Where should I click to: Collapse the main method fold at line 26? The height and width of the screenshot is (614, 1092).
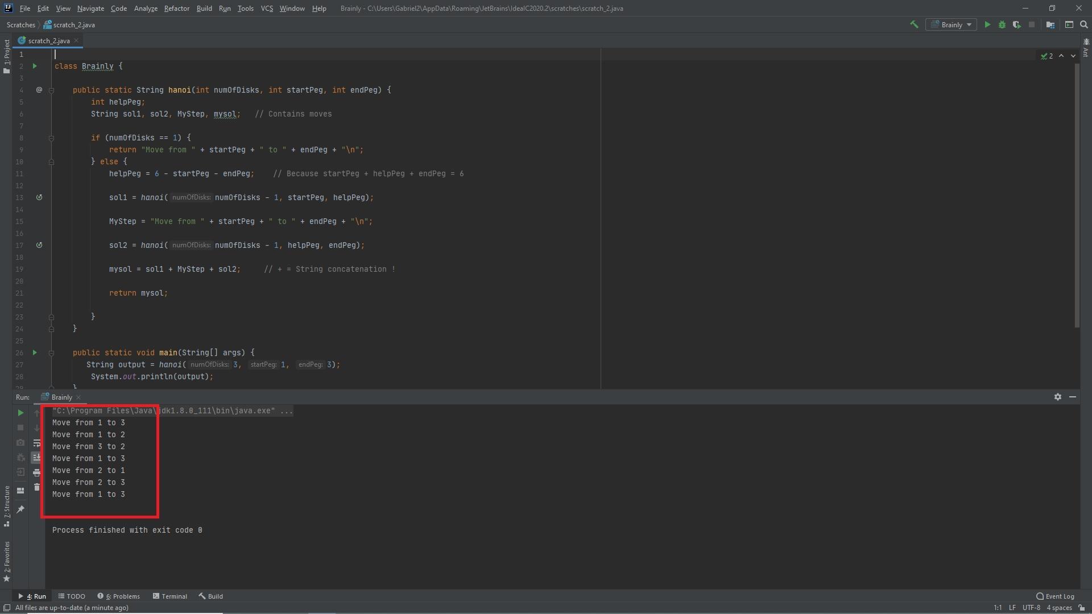coord(51,353)
